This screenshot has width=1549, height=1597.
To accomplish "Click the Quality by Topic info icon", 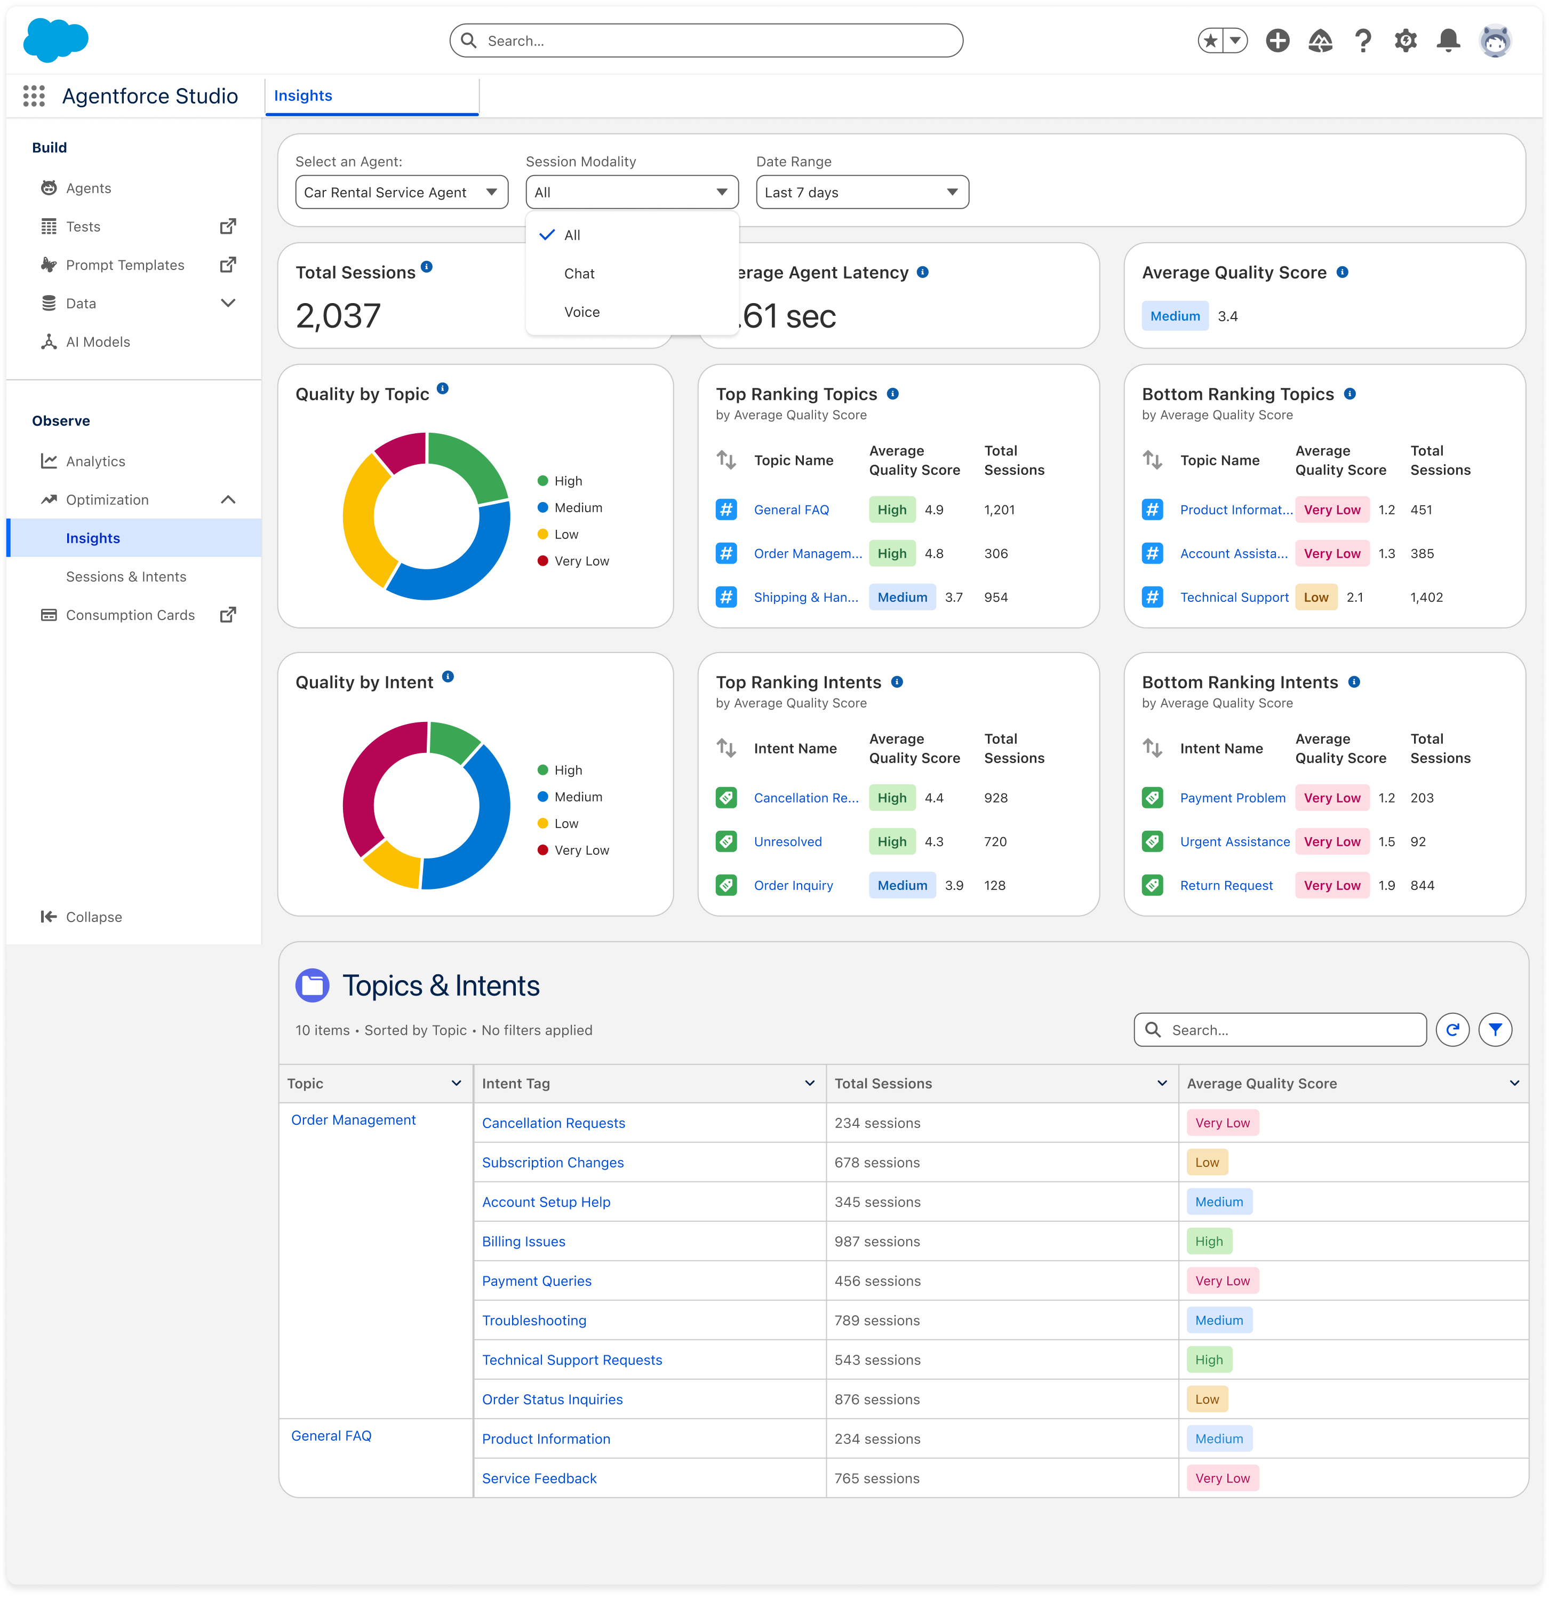I will pos(442,388).
